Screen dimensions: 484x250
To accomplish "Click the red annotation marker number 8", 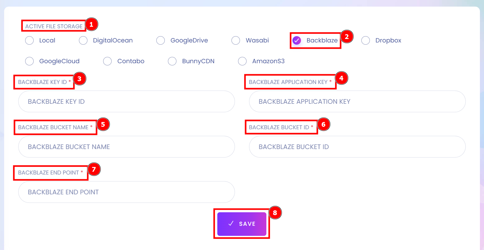I will [x=275, y=213].
